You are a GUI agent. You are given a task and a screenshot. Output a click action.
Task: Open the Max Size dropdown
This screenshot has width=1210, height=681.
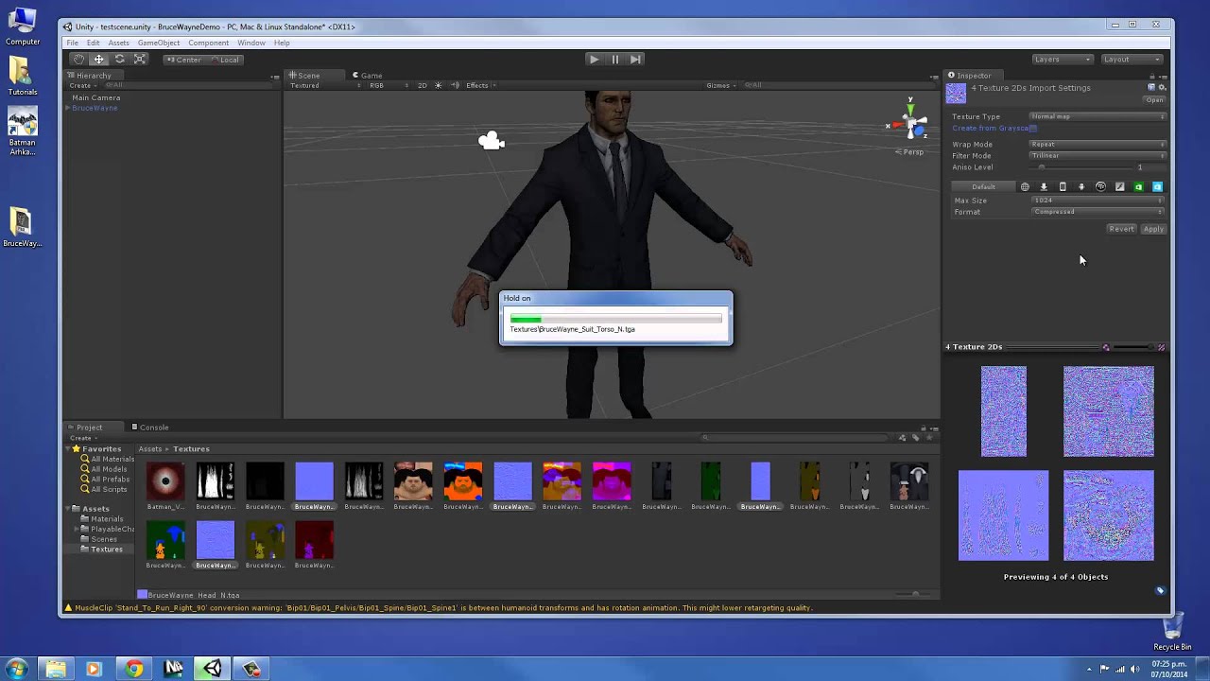[x=1098, y=201]
